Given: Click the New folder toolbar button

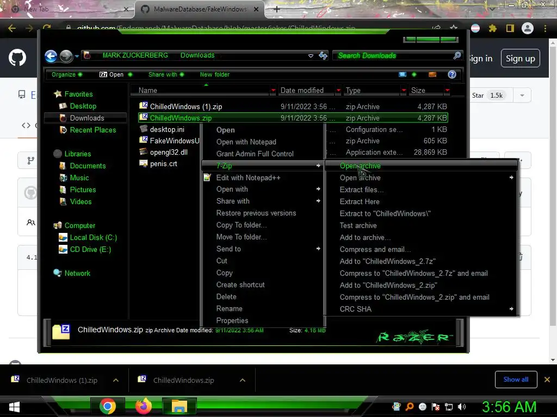Looking at the screenshot, I should (x=214, y=74).
